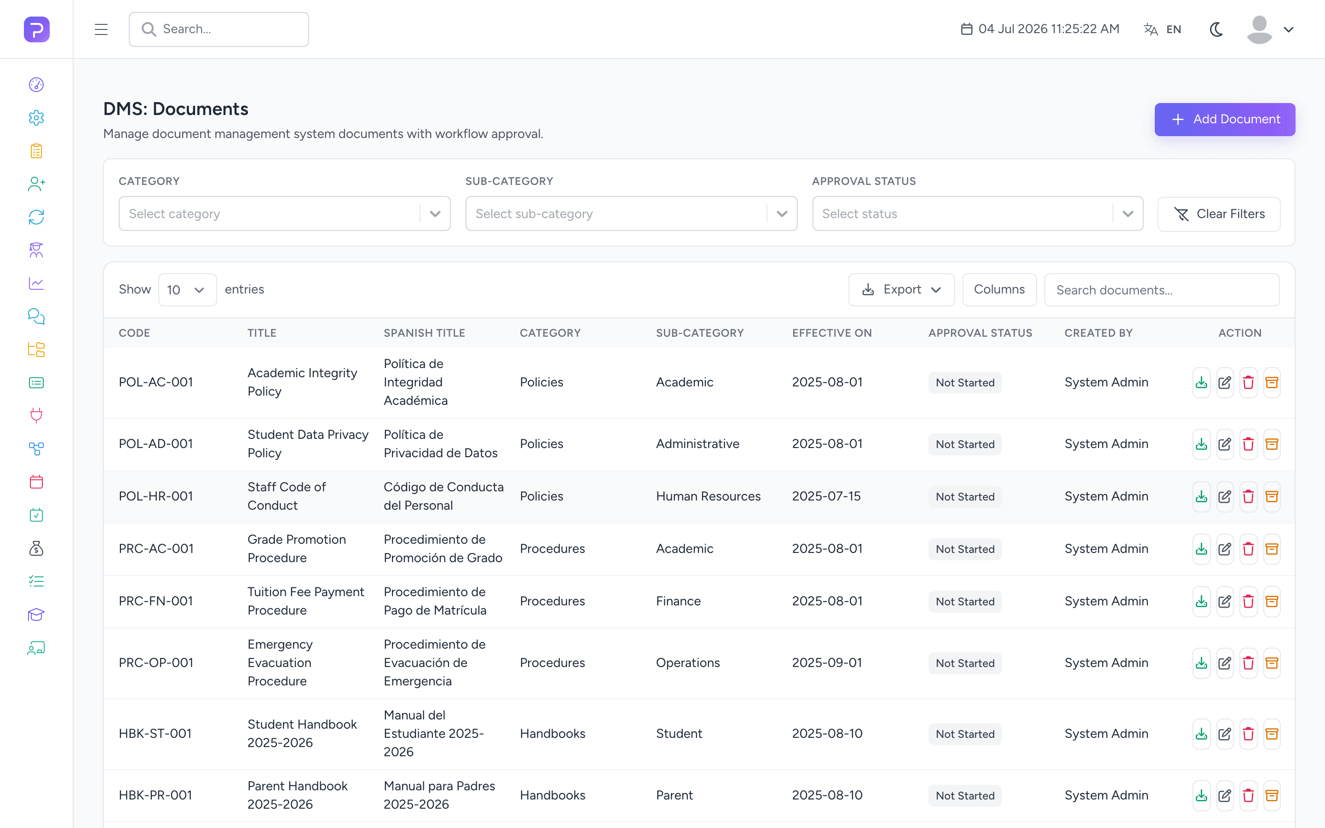Download document POL-AC-001
Image resolution: width=1325 pixels, height=828 pixels.
pos(1201,382)
